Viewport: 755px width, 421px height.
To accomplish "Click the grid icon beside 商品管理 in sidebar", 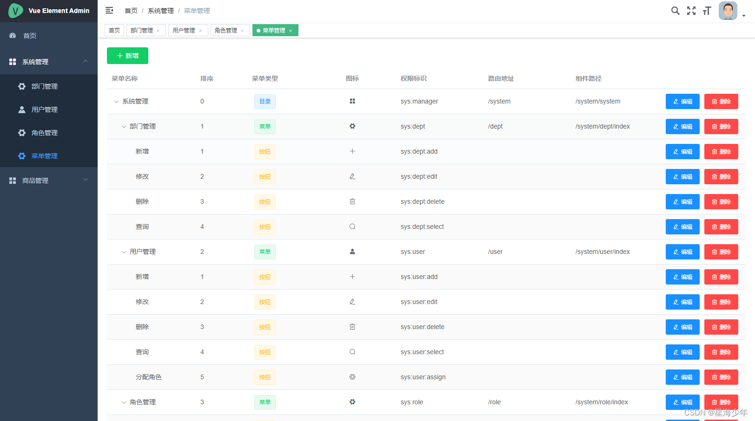I will coord(13,181).
